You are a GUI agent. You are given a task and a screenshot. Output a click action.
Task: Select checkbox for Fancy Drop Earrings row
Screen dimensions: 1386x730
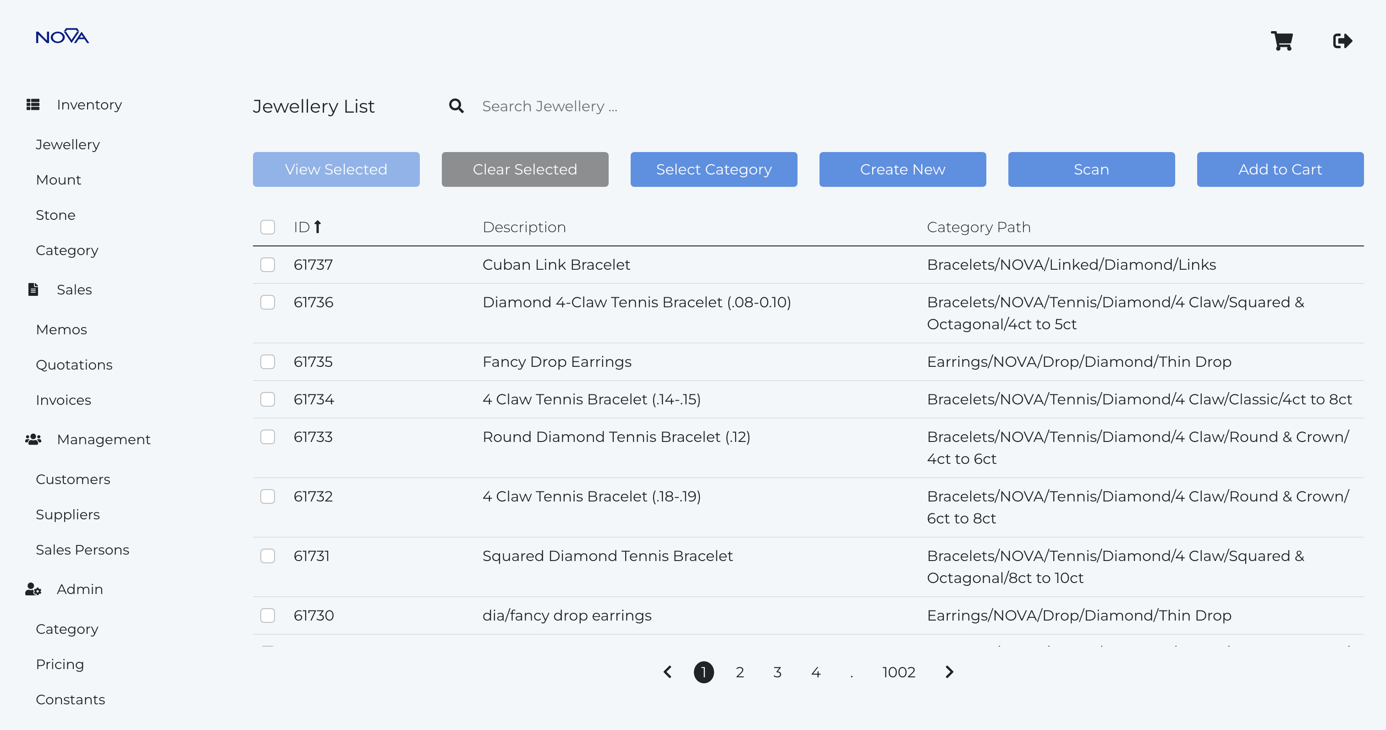[267, 362]
